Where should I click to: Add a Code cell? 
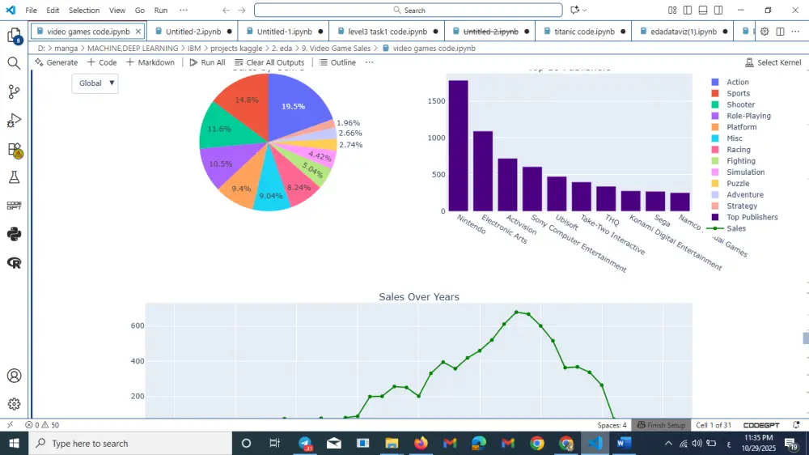(x=102, y=62)
